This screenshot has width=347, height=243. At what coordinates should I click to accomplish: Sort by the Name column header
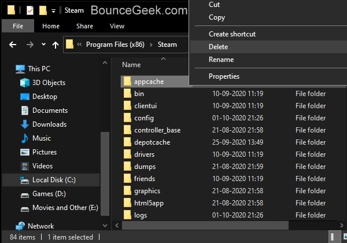pyautogui.click(x=131, y=65)
